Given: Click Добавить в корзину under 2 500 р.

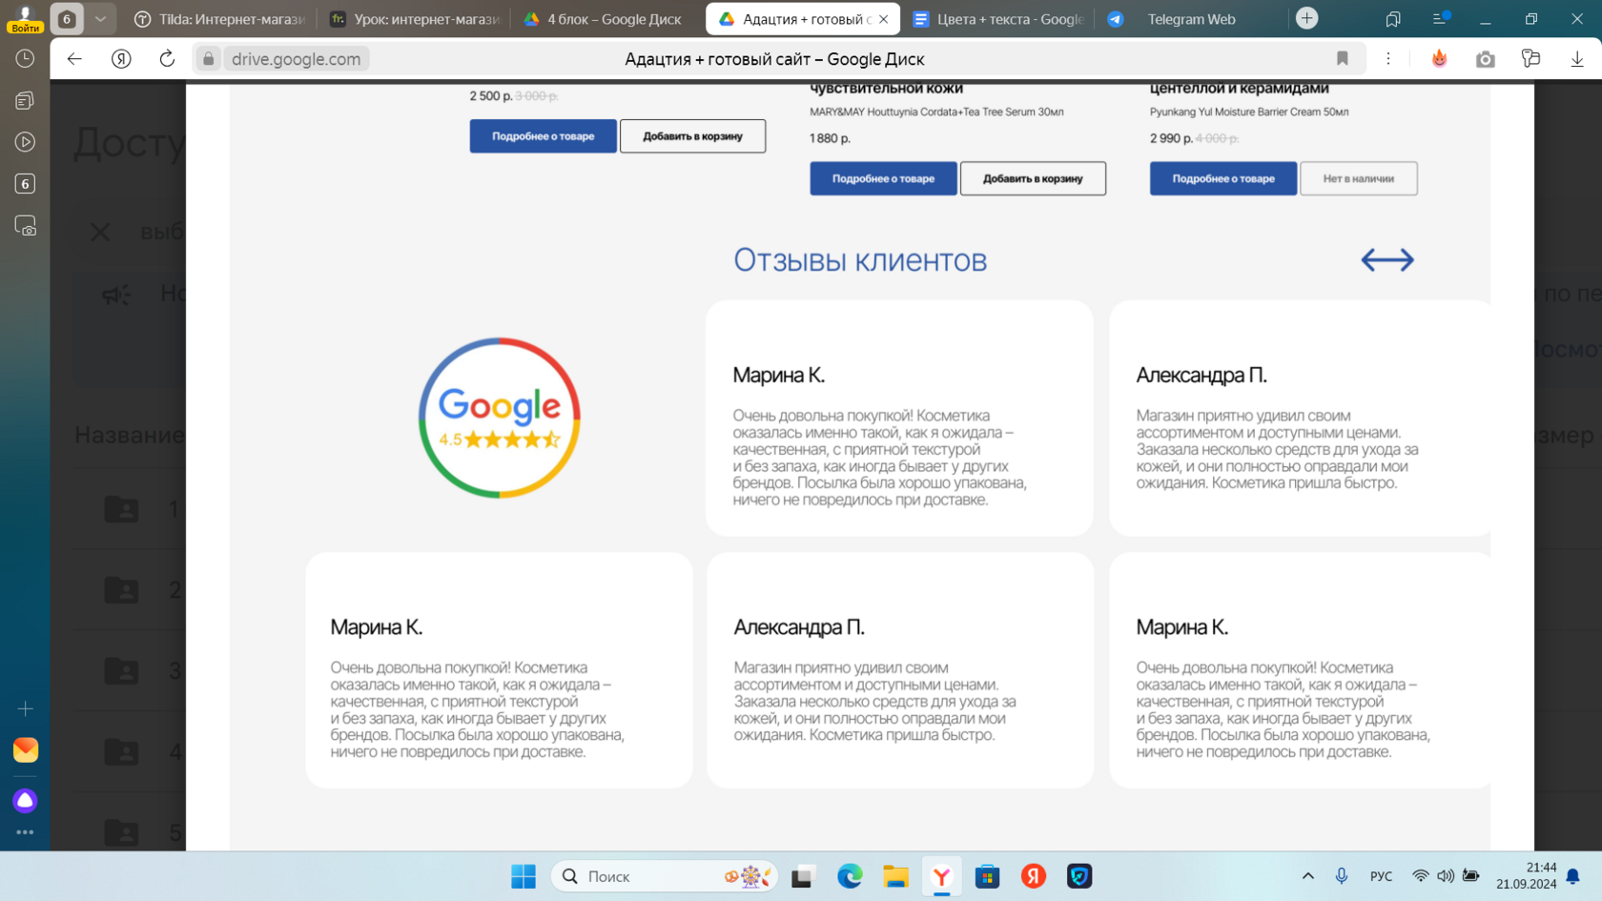Looking at the screenshot, I should (693, 136).
